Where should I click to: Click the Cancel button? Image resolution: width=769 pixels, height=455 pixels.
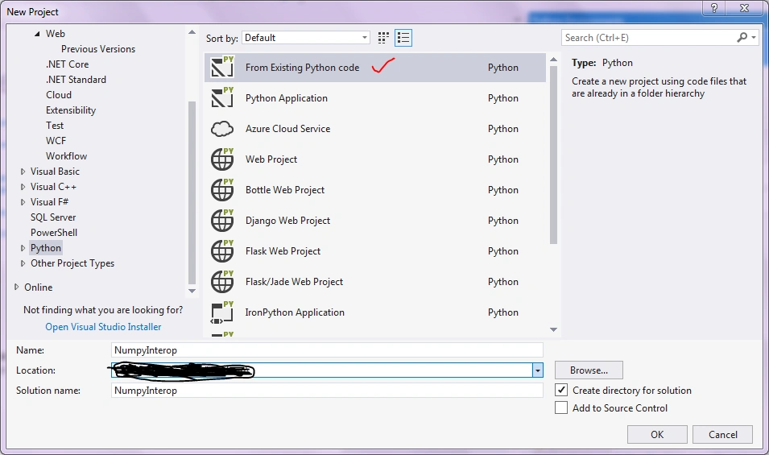(723, 434)
